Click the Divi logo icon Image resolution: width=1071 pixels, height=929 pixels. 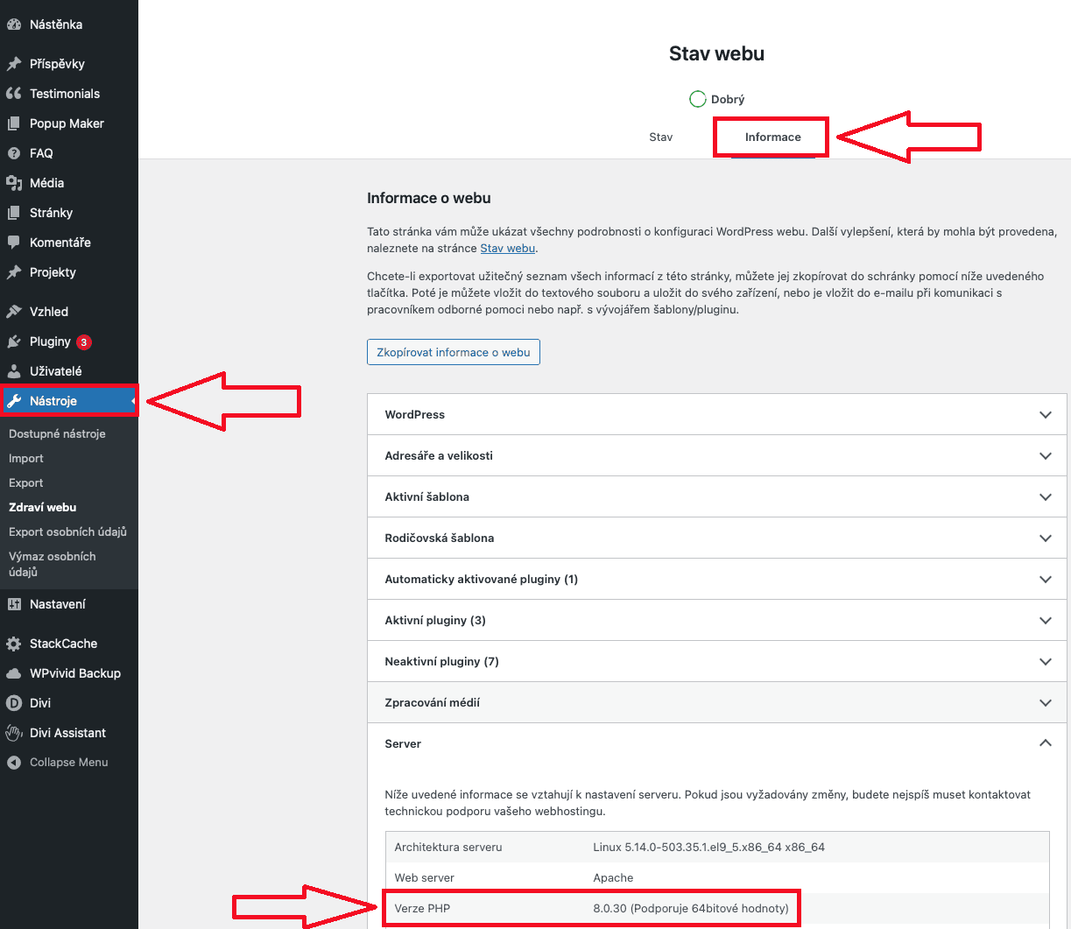(x=14, y=703)
